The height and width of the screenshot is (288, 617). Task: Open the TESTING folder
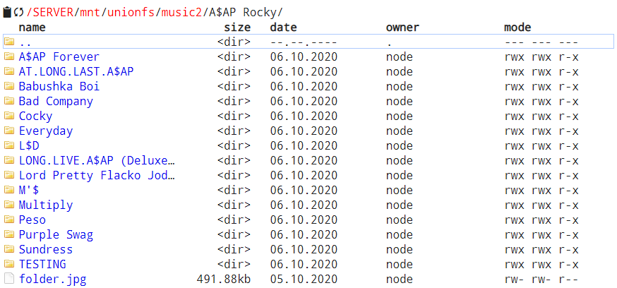(x=42, y=264)
